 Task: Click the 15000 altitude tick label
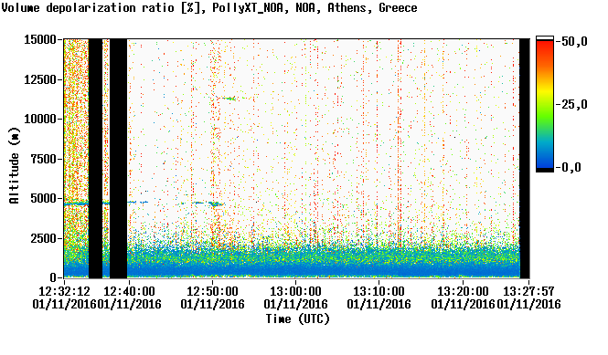click(x=40, y=39)
